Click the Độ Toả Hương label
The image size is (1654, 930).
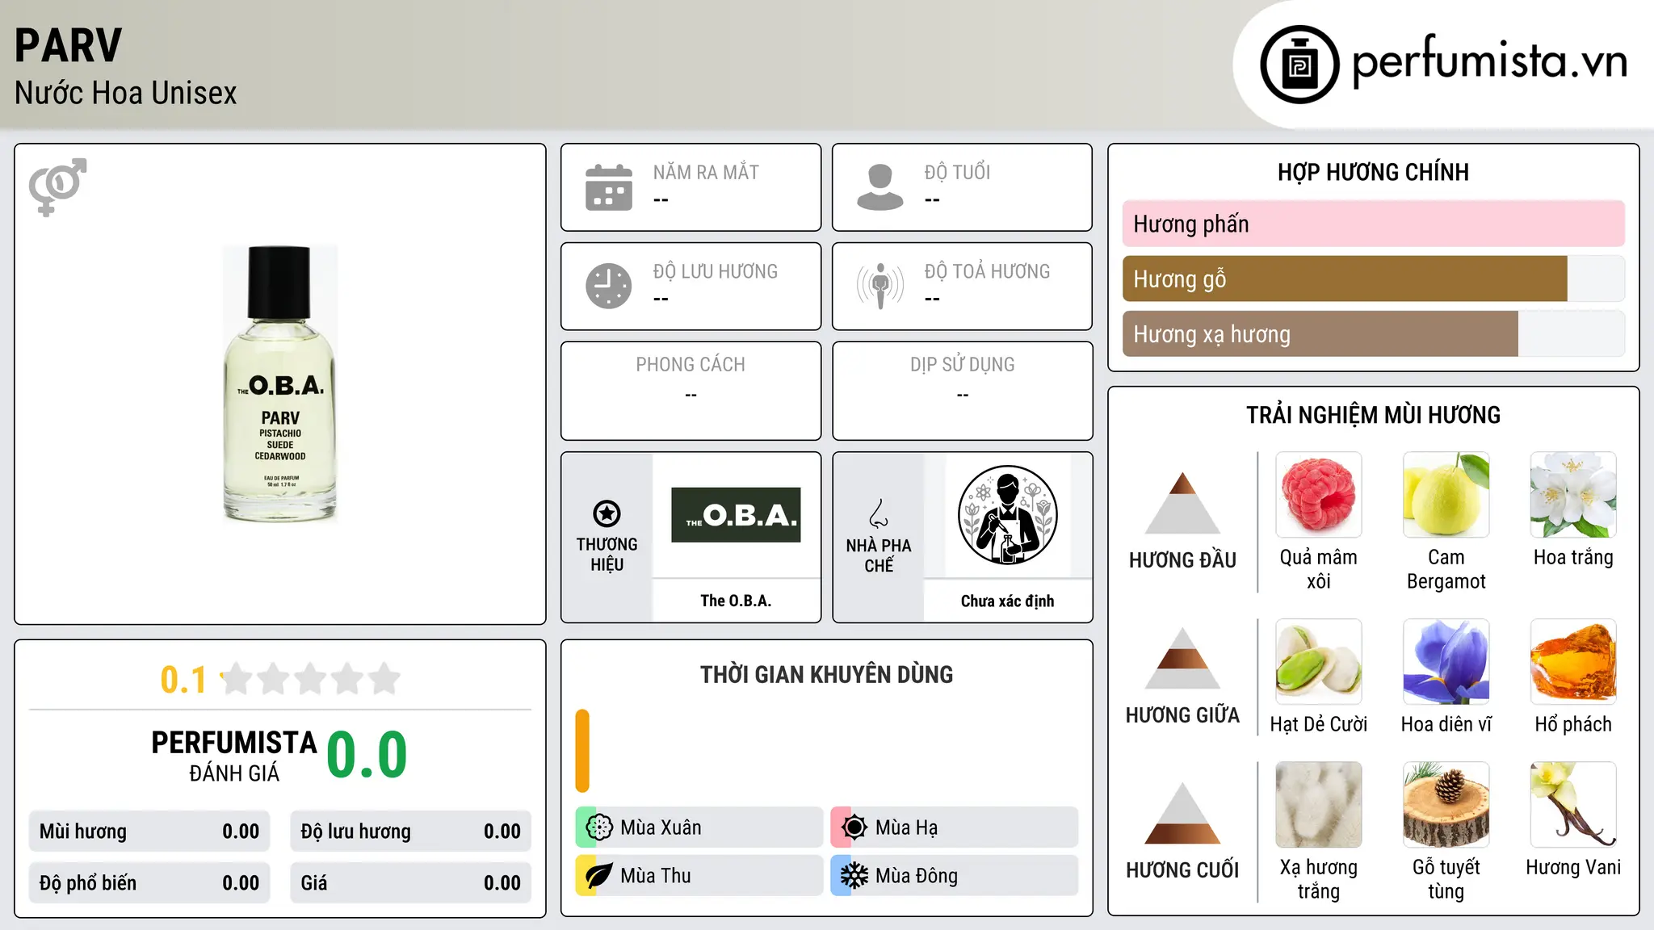pyautogui.click(x=987, y=271)
